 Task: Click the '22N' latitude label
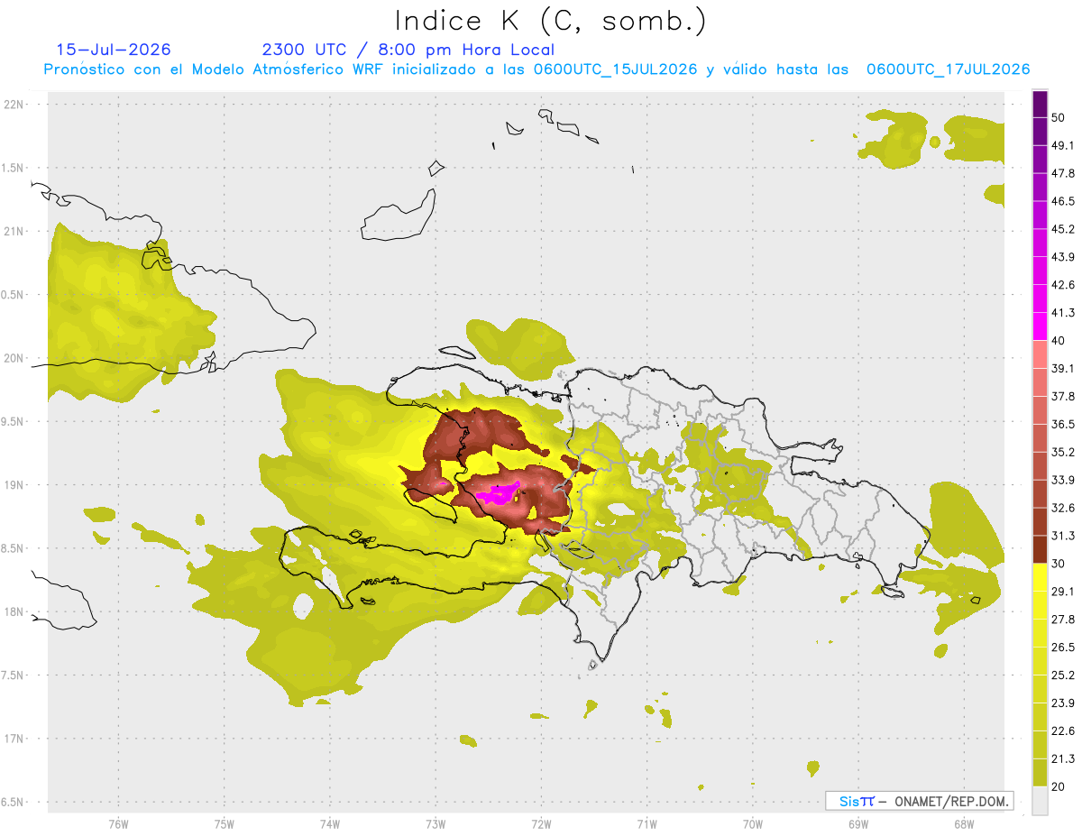click(x=14, y=104)
